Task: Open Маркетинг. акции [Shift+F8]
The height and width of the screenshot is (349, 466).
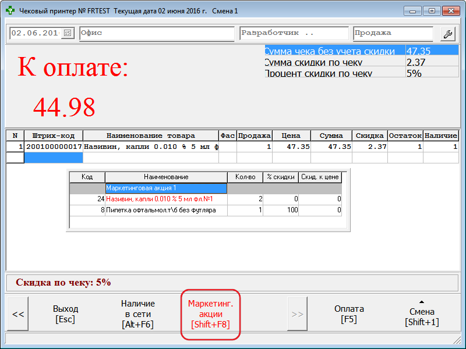Action: (214, 314)
